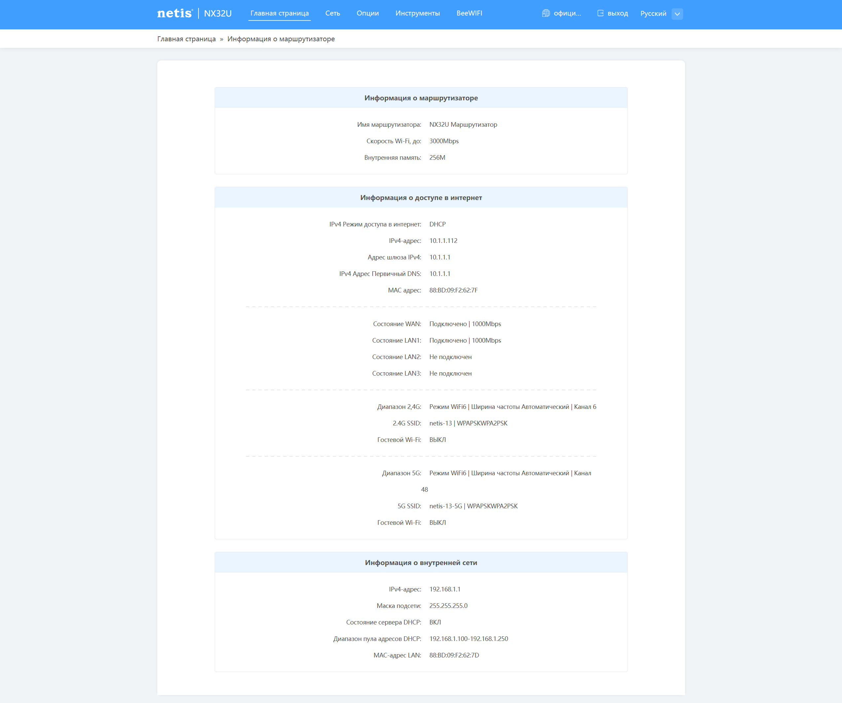Click the Русский language selector text

click(x=653, y=14)
